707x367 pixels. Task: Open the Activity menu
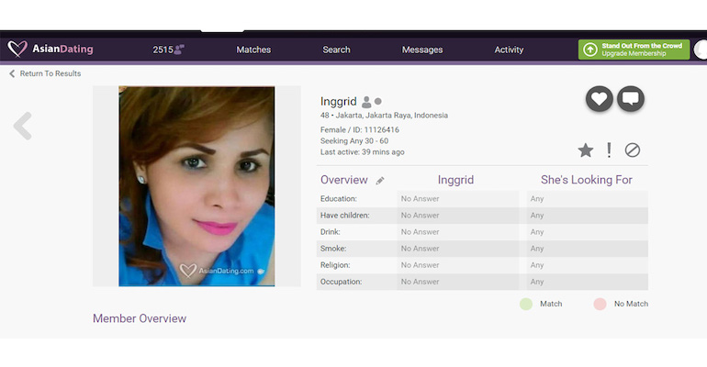point(509,50)
